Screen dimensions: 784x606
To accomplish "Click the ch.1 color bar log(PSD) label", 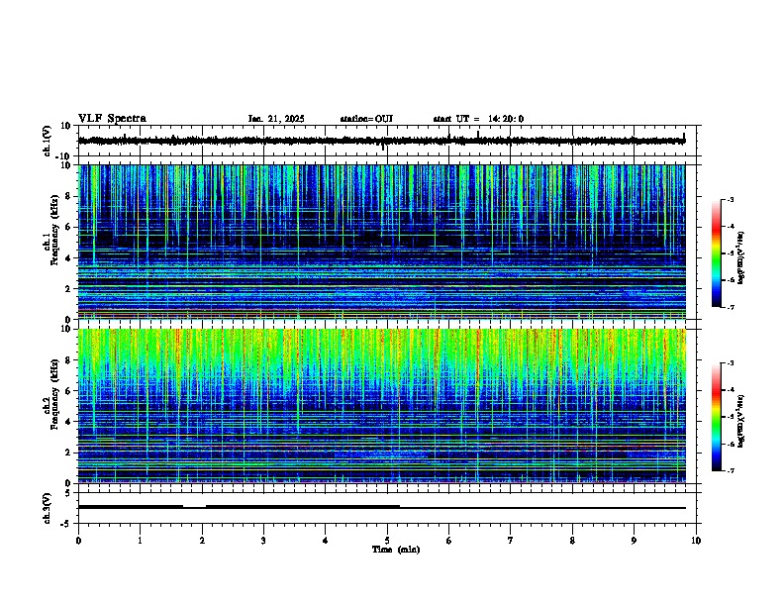I will click(x=741, y=257).
